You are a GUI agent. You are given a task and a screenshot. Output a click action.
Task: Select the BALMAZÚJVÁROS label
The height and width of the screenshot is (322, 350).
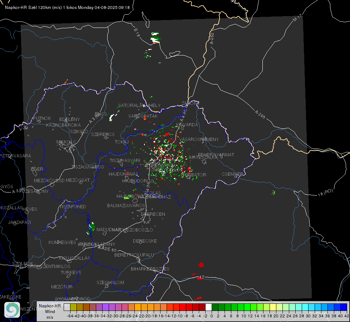pyautogui.click(x=126, y=205)
